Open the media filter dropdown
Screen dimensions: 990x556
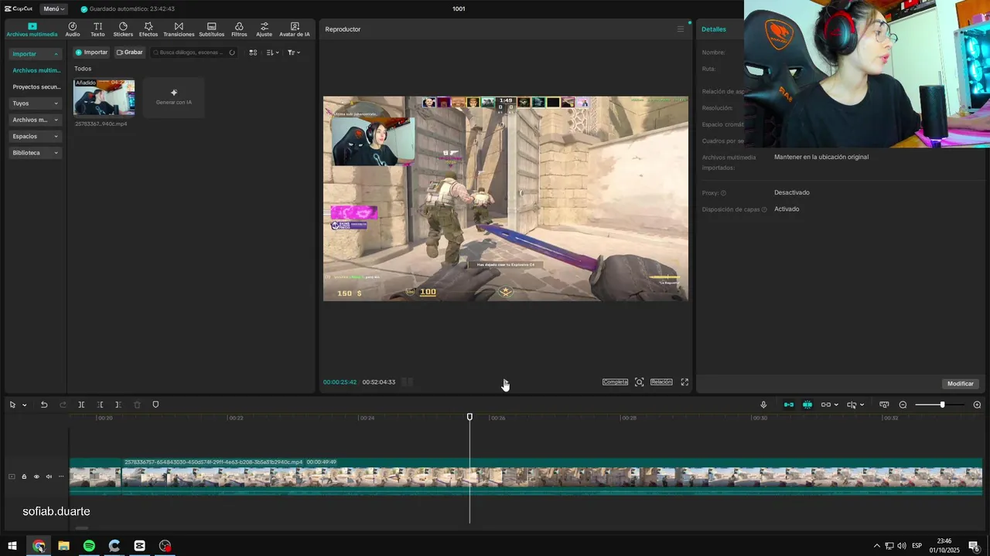(294, 53)
